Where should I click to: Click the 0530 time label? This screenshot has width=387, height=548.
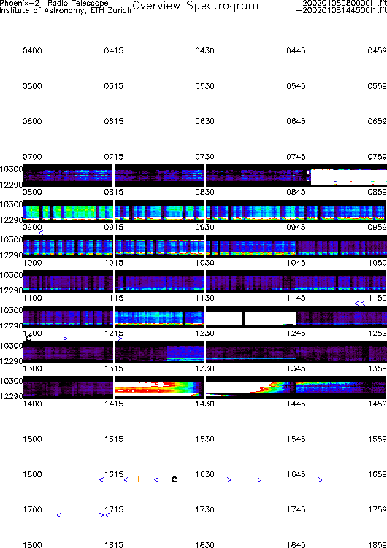205,86
